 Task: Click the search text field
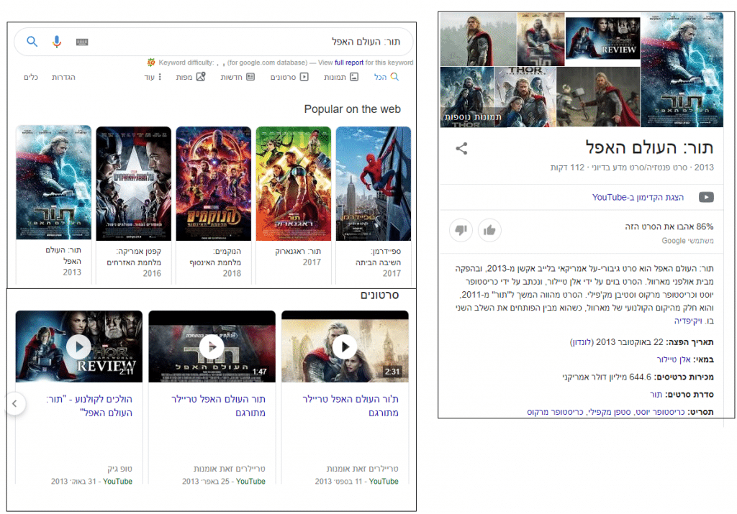click(214, 42)
